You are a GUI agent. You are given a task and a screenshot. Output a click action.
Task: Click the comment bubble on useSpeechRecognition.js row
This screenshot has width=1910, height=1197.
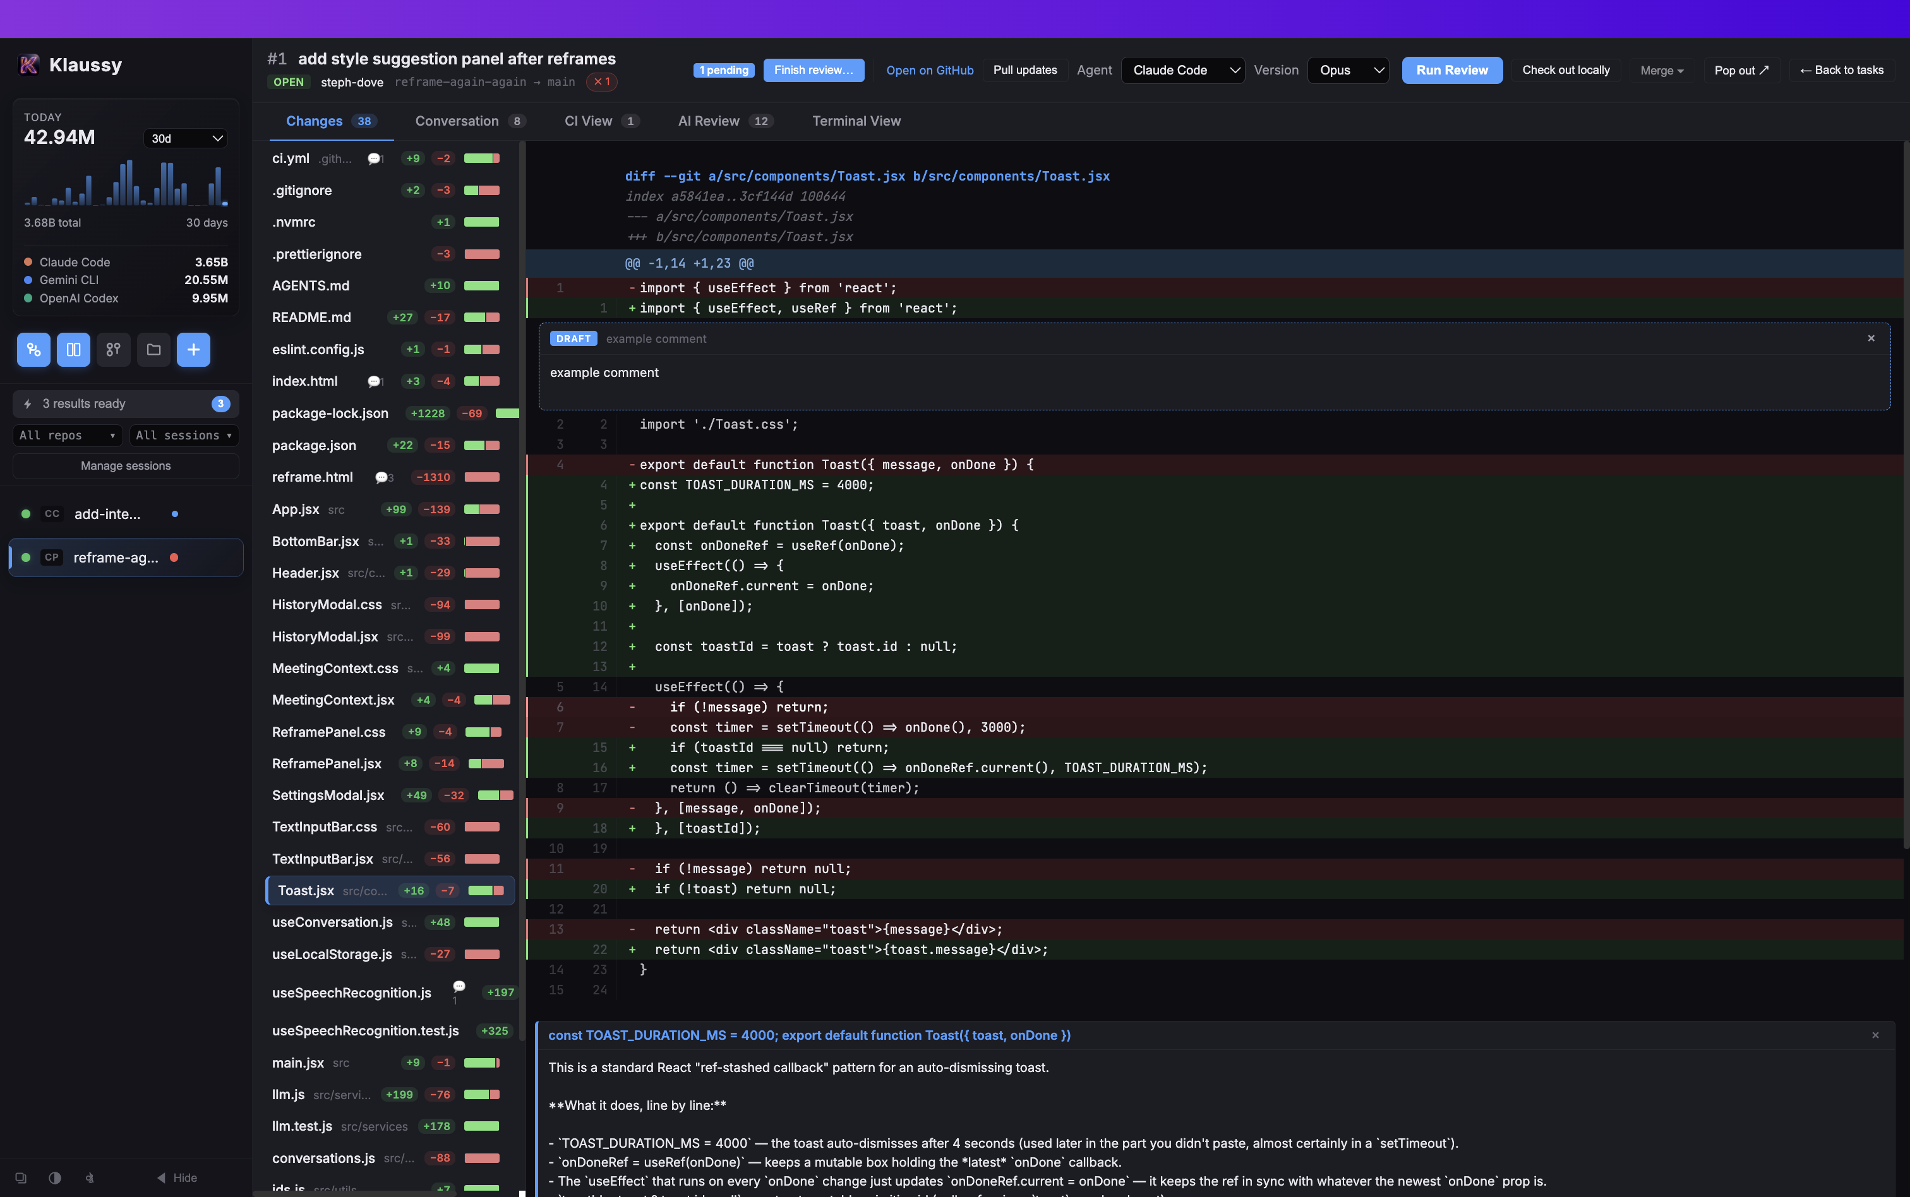(459, 988)
